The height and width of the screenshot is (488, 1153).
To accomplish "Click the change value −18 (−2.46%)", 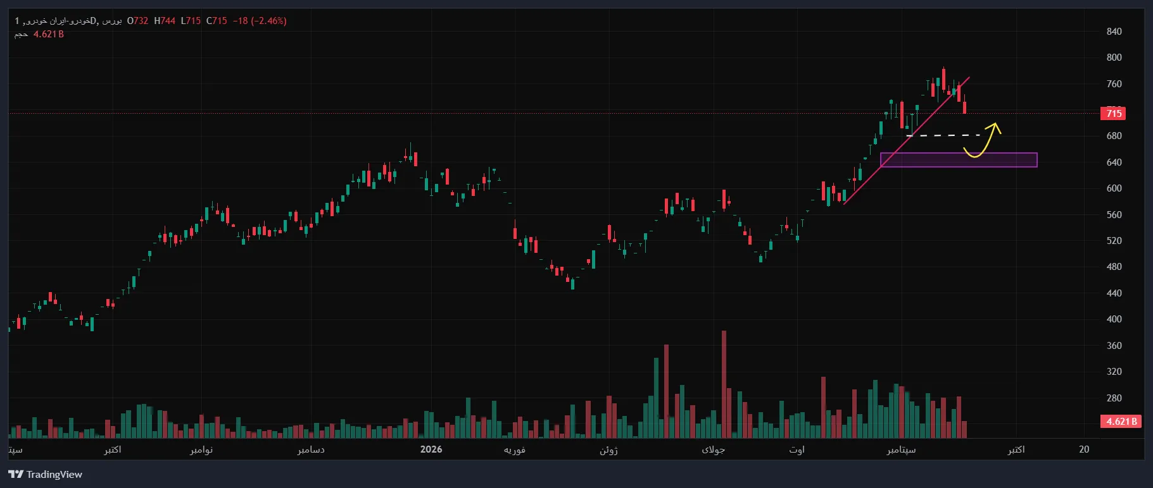I will (x=260, y=21).
